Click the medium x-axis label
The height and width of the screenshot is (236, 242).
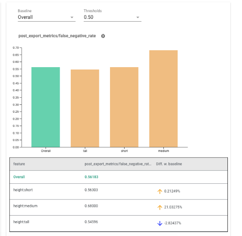click(163, 151)
